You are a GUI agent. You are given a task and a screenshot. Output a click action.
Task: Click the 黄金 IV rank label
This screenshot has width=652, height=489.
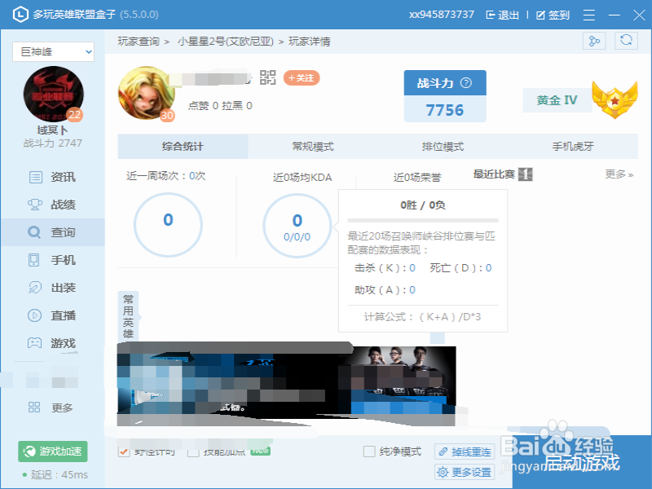click(x=557, y=100)
